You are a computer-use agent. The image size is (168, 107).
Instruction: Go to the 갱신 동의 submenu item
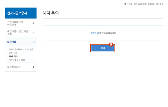coord(13,53)
